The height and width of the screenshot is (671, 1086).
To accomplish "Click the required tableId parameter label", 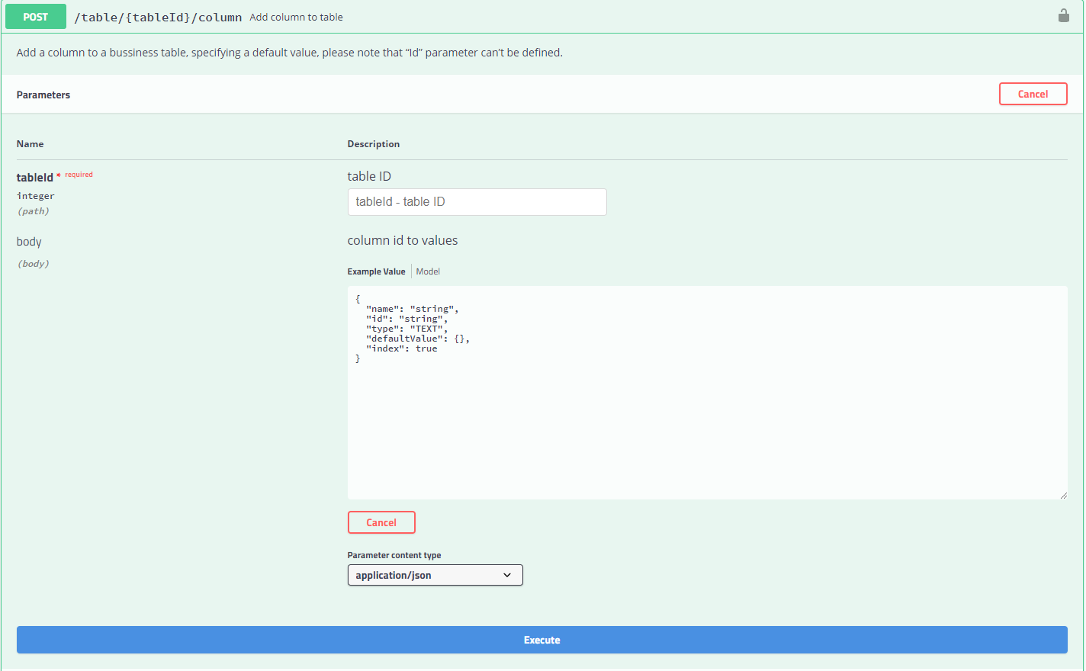I will [35, 177].
